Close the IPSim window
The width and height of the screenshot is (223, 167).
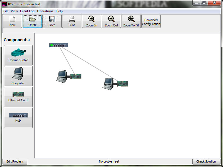[215, 3]
